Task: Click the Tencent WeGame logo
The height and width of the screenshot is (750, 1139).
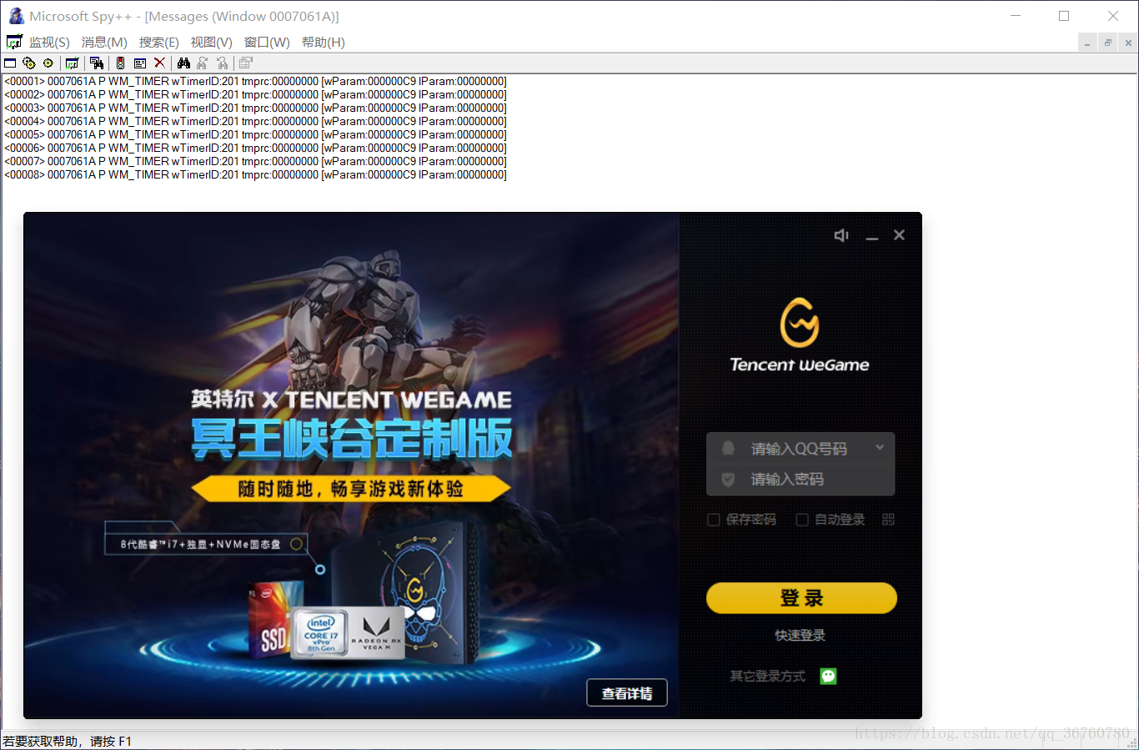Action: click(x=800, y=335)
